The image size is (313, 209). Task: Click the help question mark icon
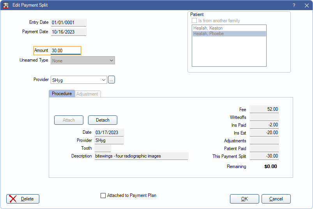294,5
